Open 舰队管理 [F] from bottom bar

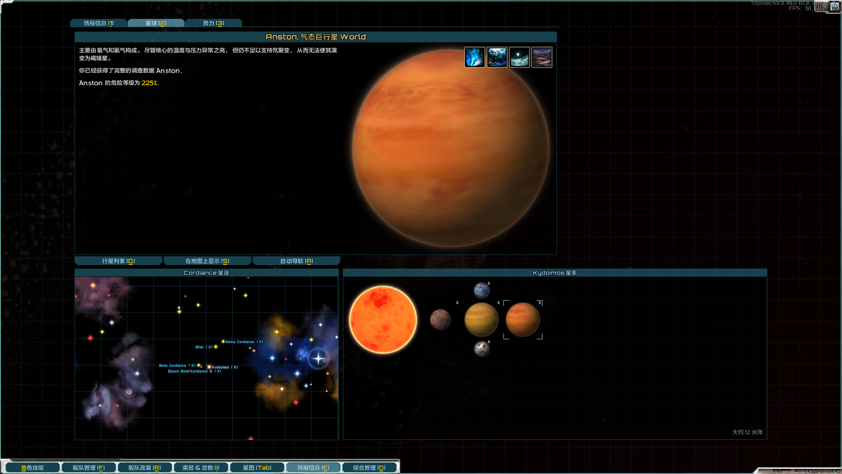point(89,468)
